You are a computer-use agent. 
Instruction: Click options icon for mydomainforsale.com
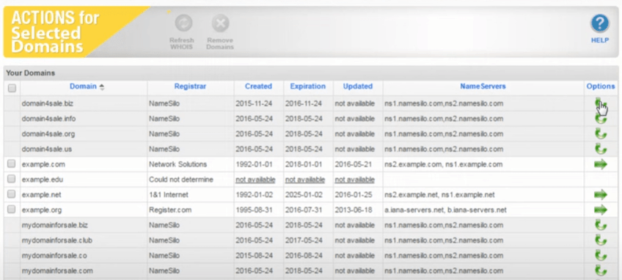pos(601,271)
